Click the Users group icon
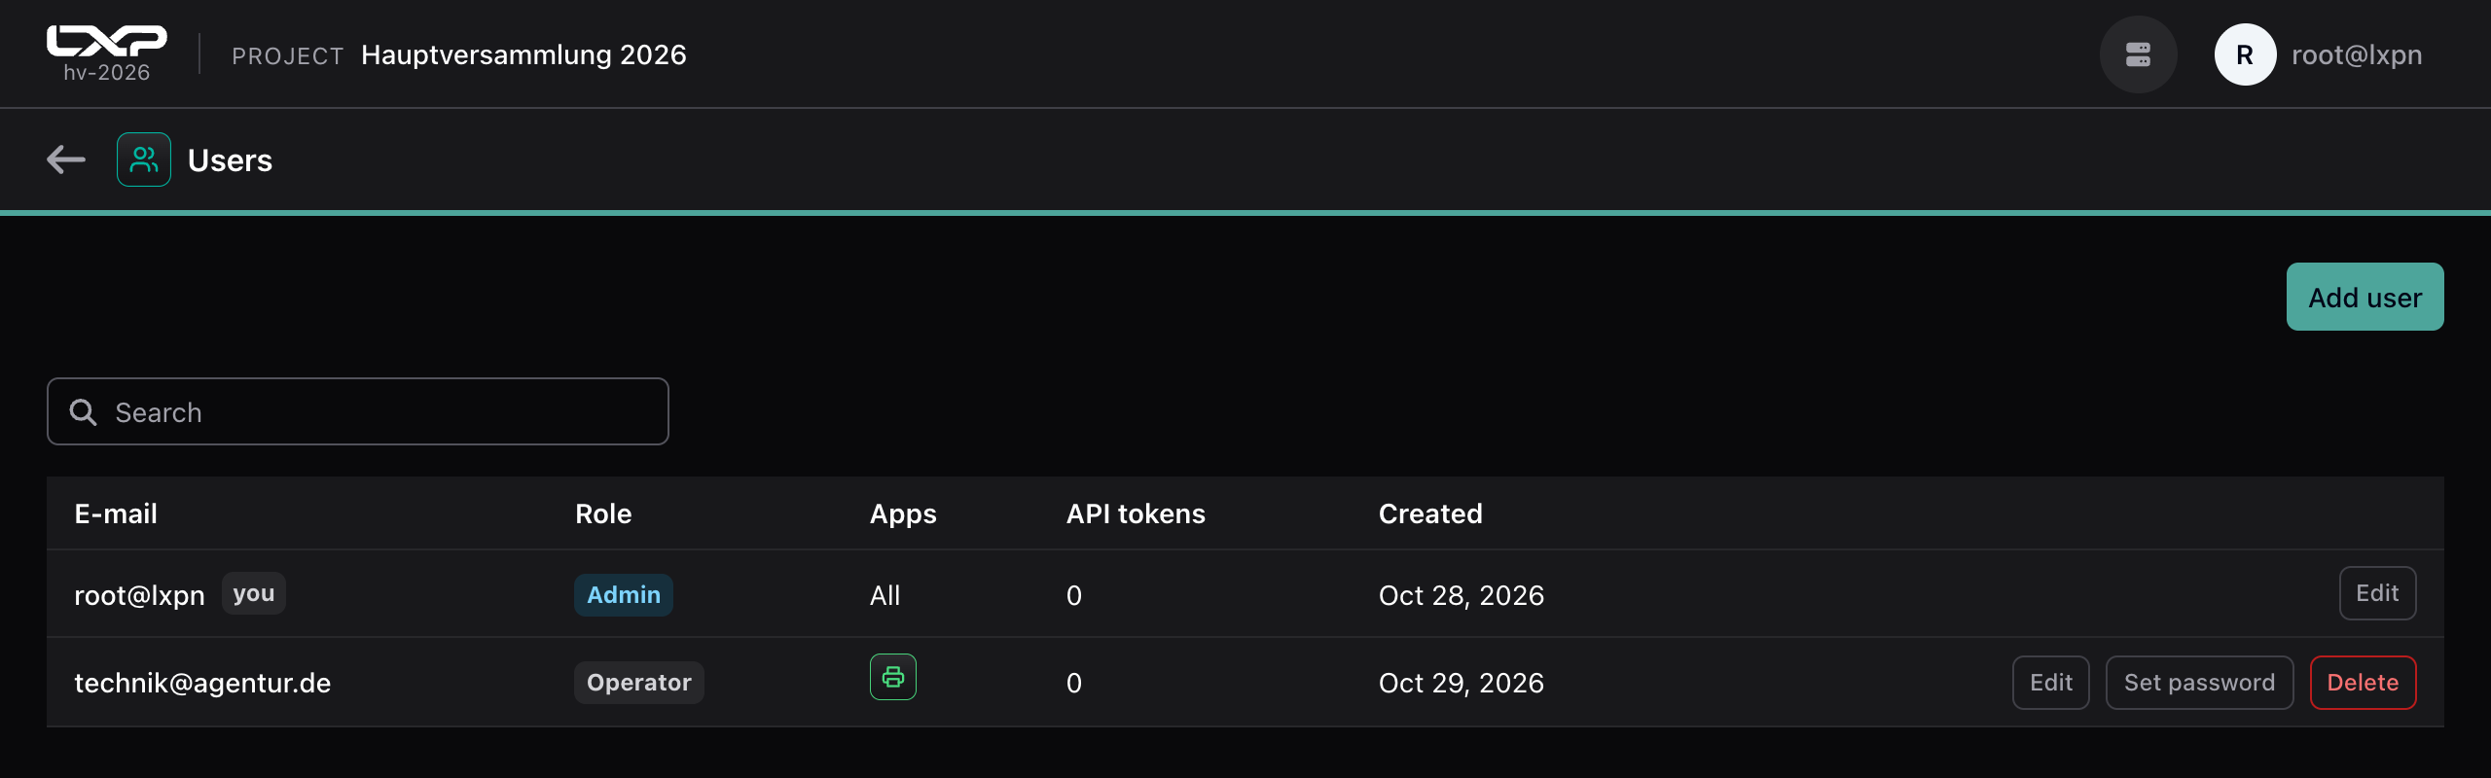 (x=144, y=159)
